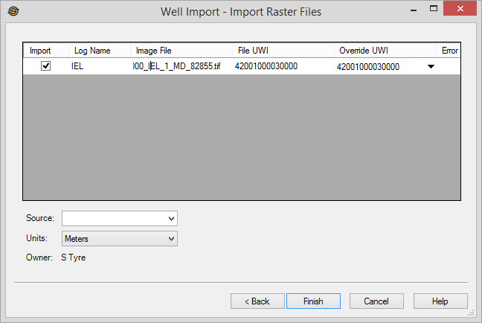Click the Override UWI column header
Viewport: 482px width, 323px height.
(x=364, y=51)
